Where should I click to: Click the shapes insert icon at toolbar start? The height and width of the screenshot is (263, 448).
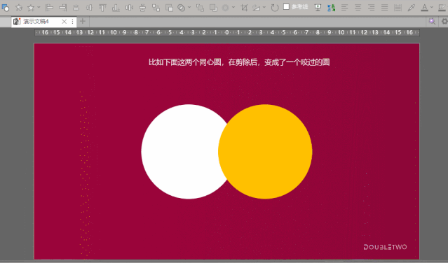click(6, 8)
